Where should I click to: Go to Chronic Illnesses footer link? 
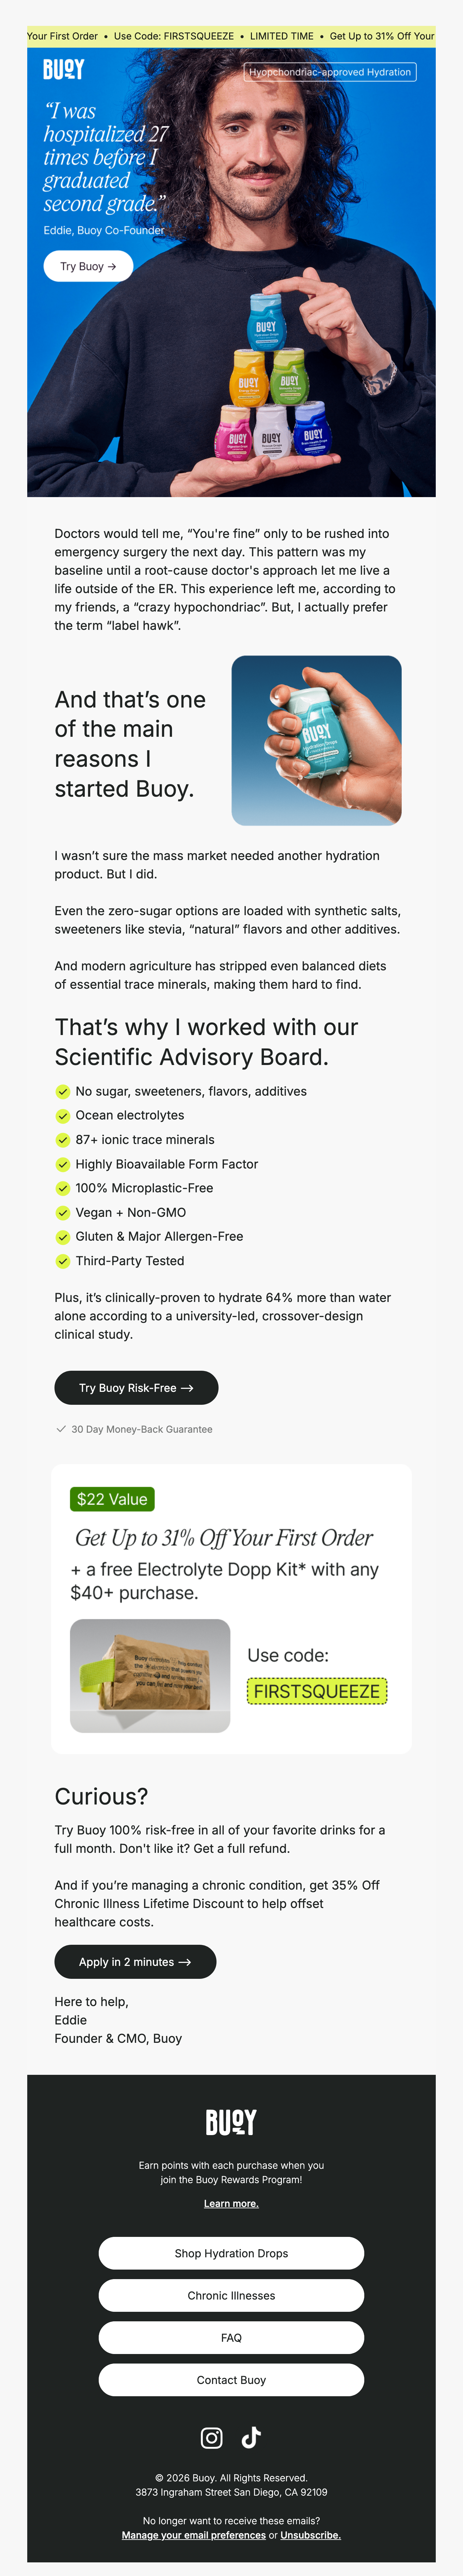(231, 2295)
